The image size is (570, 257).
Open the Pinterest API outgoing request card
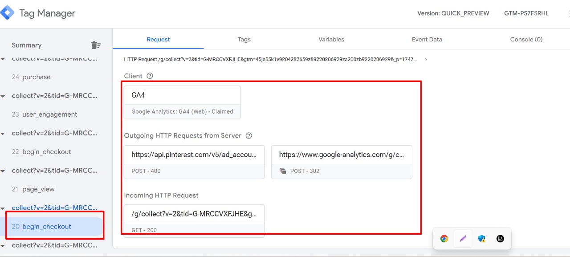coord(194,162)
